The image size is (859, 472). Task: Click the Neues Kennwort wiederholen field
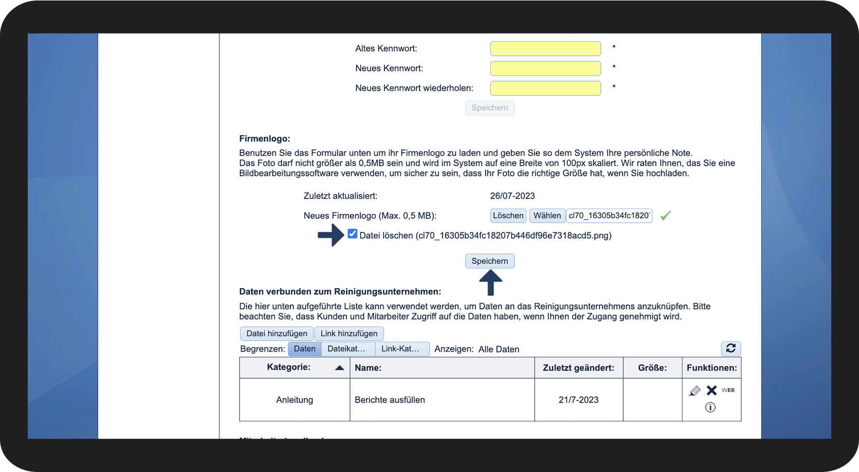(x=545, y=88)
